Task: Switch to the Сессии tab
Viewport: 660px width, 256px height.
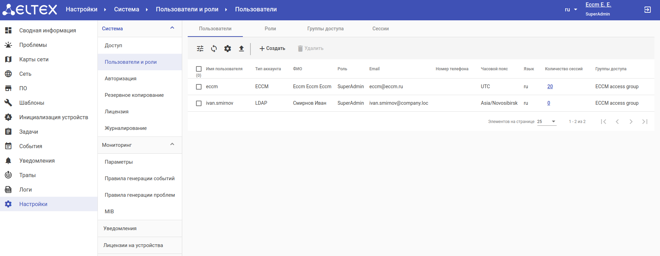Action: click(x=380, y=29)
